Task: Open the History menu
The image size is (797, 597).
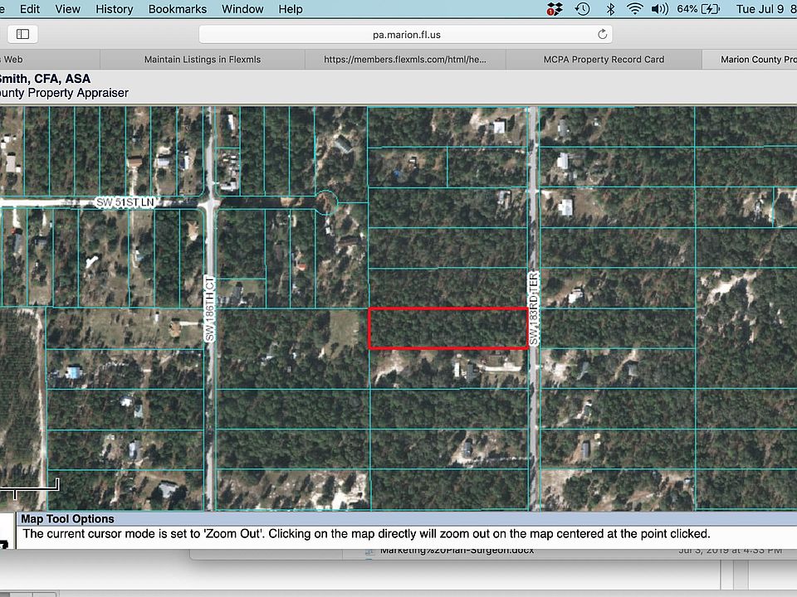Action: (x=114, y=9)
